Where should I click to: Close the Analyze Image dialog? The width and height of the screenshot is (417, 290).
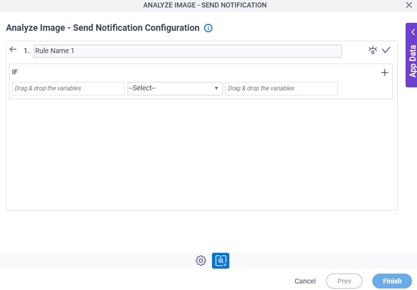[x=409, y=5]
